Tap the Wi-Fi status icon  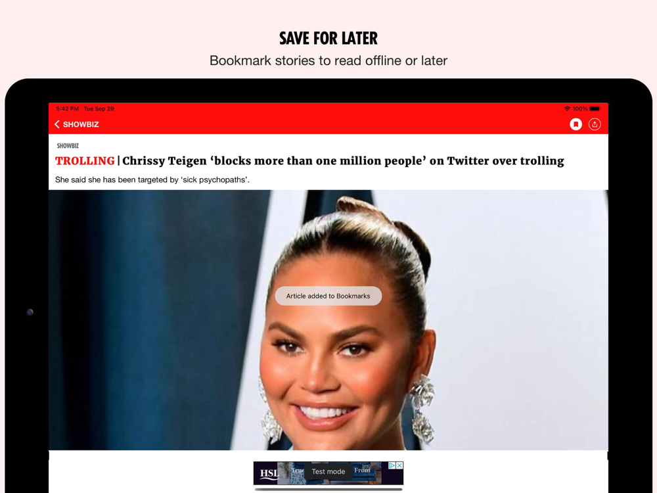point(567,108)
